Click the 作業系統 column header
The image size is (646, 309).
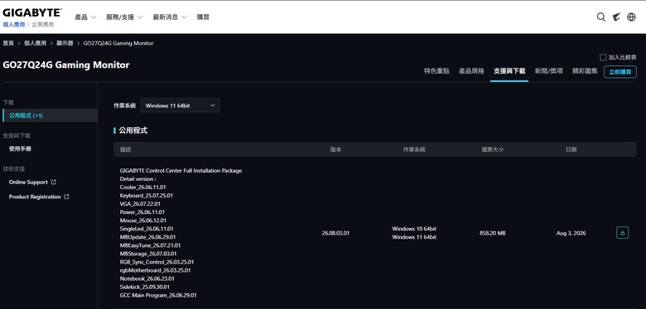point(414,150)
